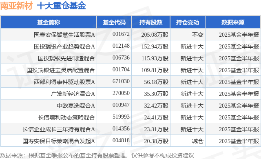Click fund code 519993

[x=121, y=117]
